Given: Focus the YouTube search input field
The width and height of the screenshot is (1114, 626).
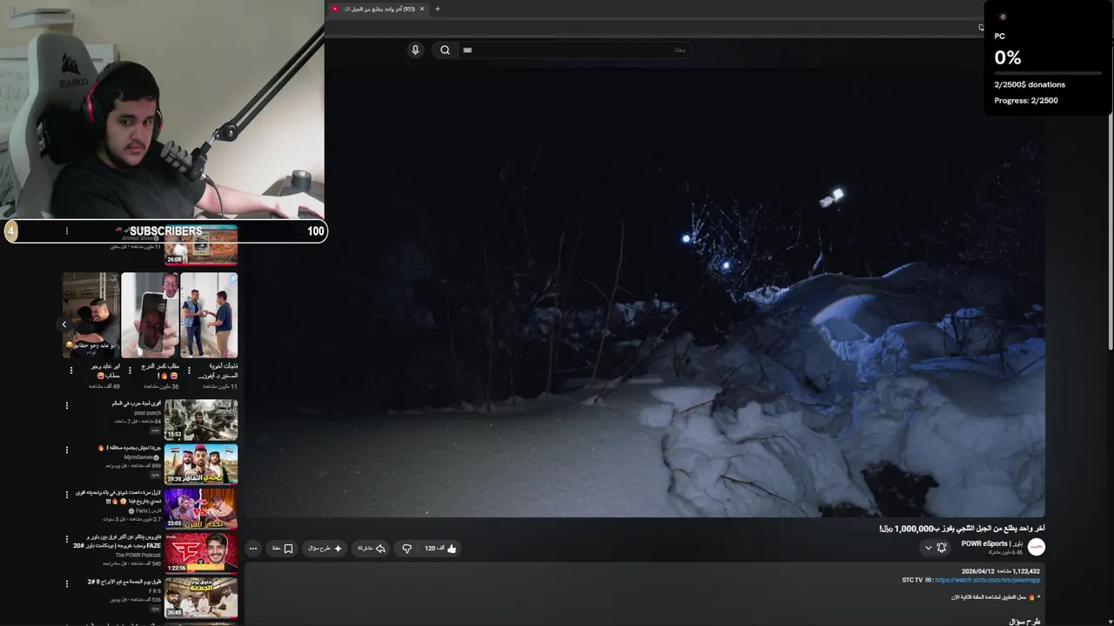Looking at the screenshot, I should 574,50.
